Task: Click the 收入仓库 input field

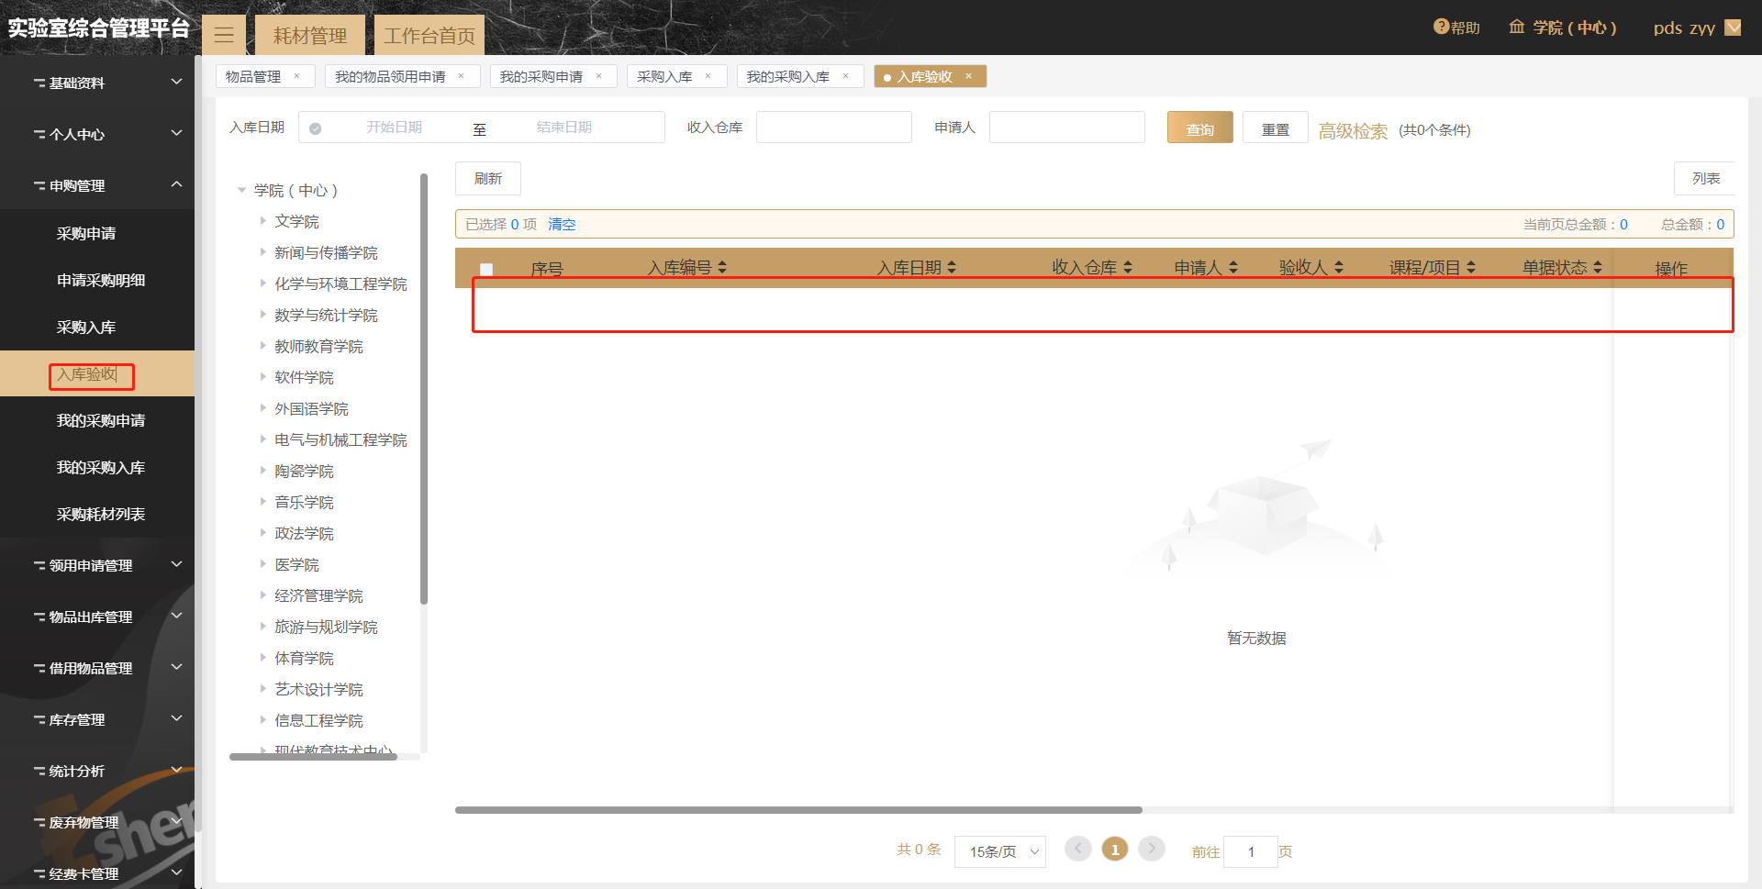Action: click(833, 128)
